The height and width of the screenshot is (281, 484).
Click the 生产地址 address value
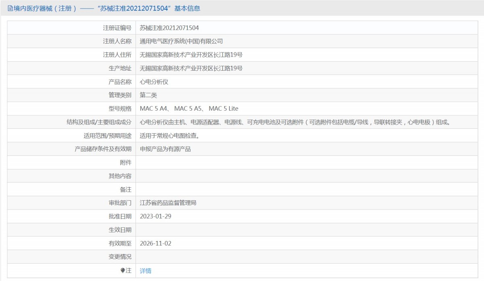point(191,68)
